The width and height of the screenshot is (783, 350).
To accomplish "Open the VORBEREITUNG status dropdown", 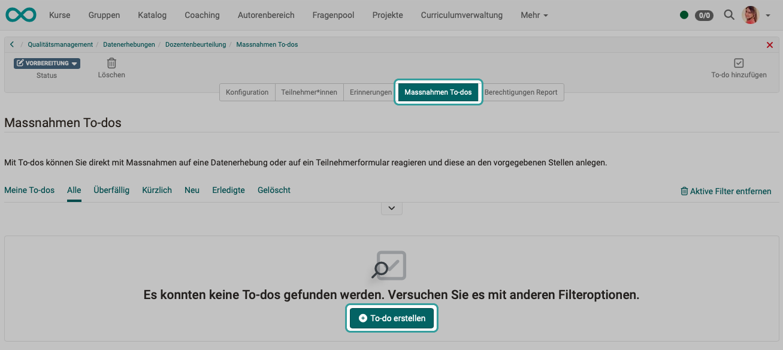I will pyautogui.click(x=47, y=63).
